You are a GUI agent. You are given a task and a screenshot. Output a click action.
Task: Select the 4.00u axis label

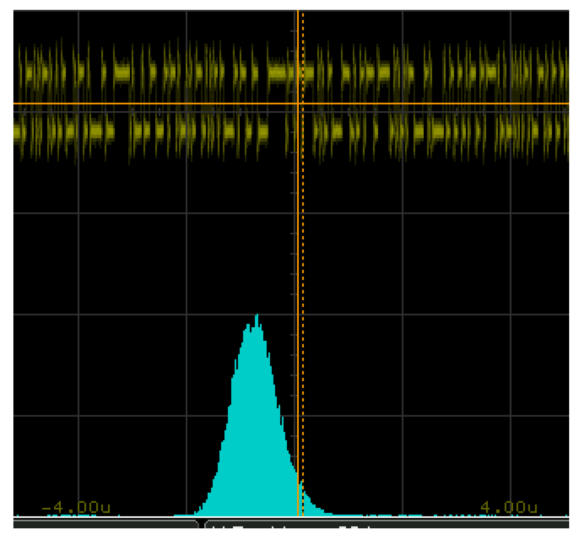[508, 507]
